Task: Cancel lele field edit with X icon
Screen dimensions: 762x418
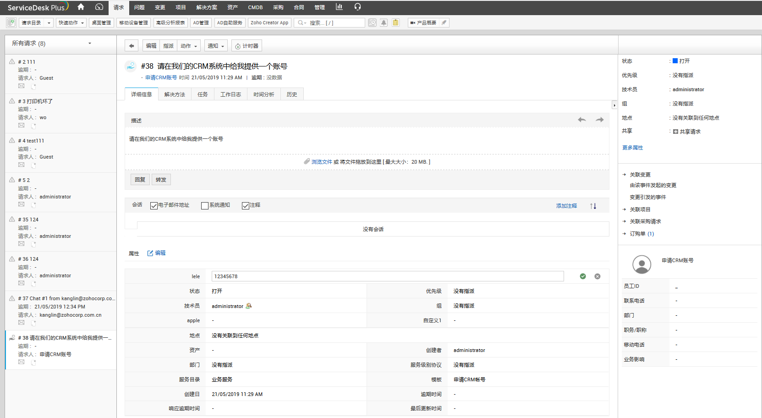Action: (598, 276)
